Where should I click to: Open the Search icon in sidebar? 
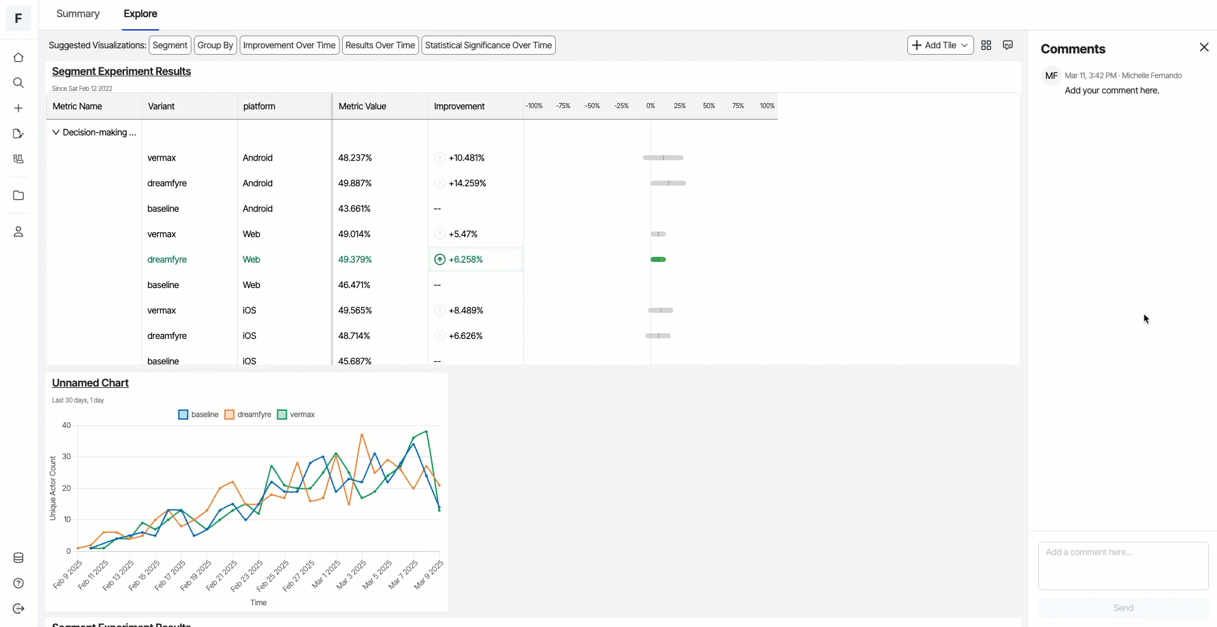pyautogui.click(x=18, y=83)
